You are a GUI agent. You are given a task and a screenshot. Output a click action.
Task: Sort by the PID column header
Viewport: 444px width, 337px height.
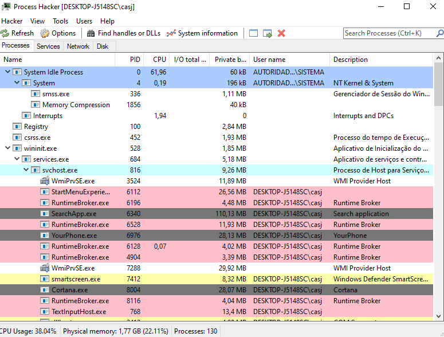(x=129, y=60)
